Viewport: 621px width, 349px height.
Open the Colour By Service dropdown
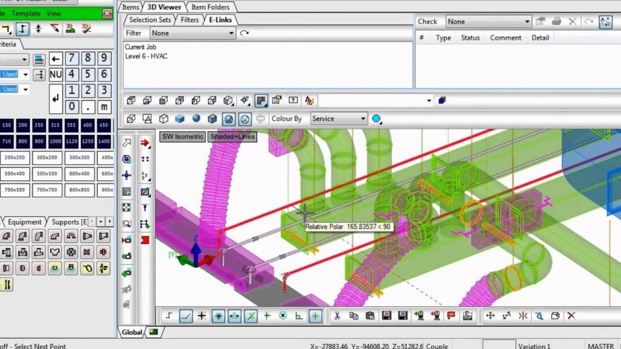[x=338, y=118]
